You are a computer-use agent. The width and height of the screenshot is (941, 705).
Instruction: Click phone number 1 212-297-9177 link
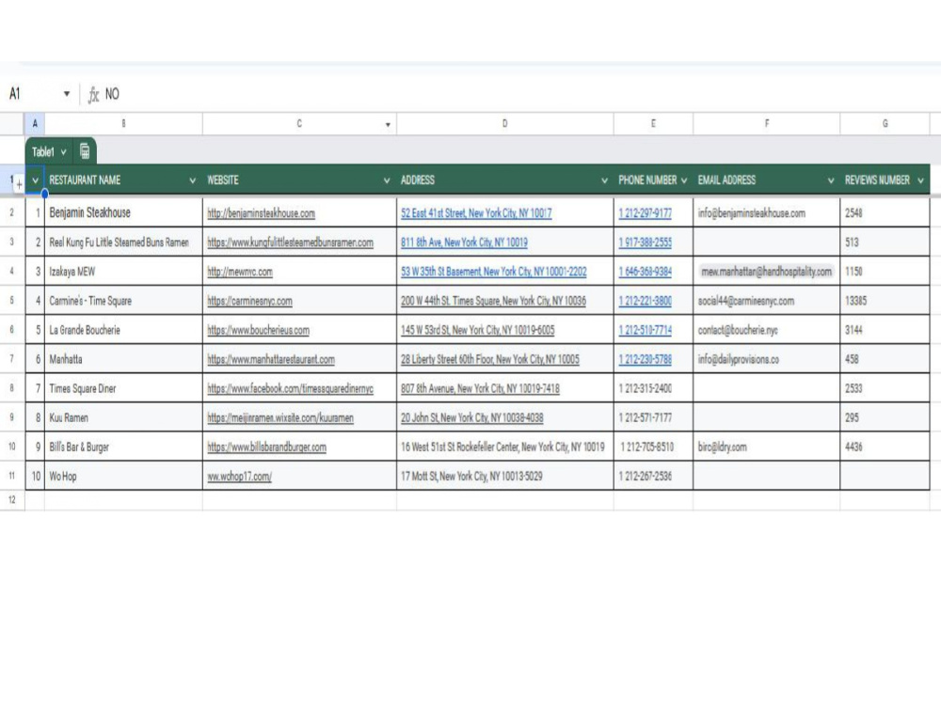click(646, 212)
